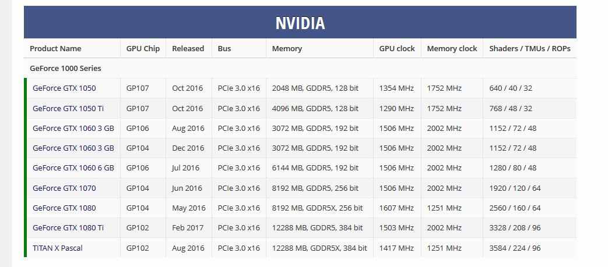
Task: Click the GPU clock column header
Action: click(x=397, y=48)
